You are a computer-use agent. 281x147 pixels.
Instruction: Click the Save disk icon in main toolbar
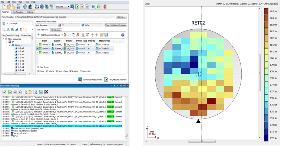(x=18, y=7)
